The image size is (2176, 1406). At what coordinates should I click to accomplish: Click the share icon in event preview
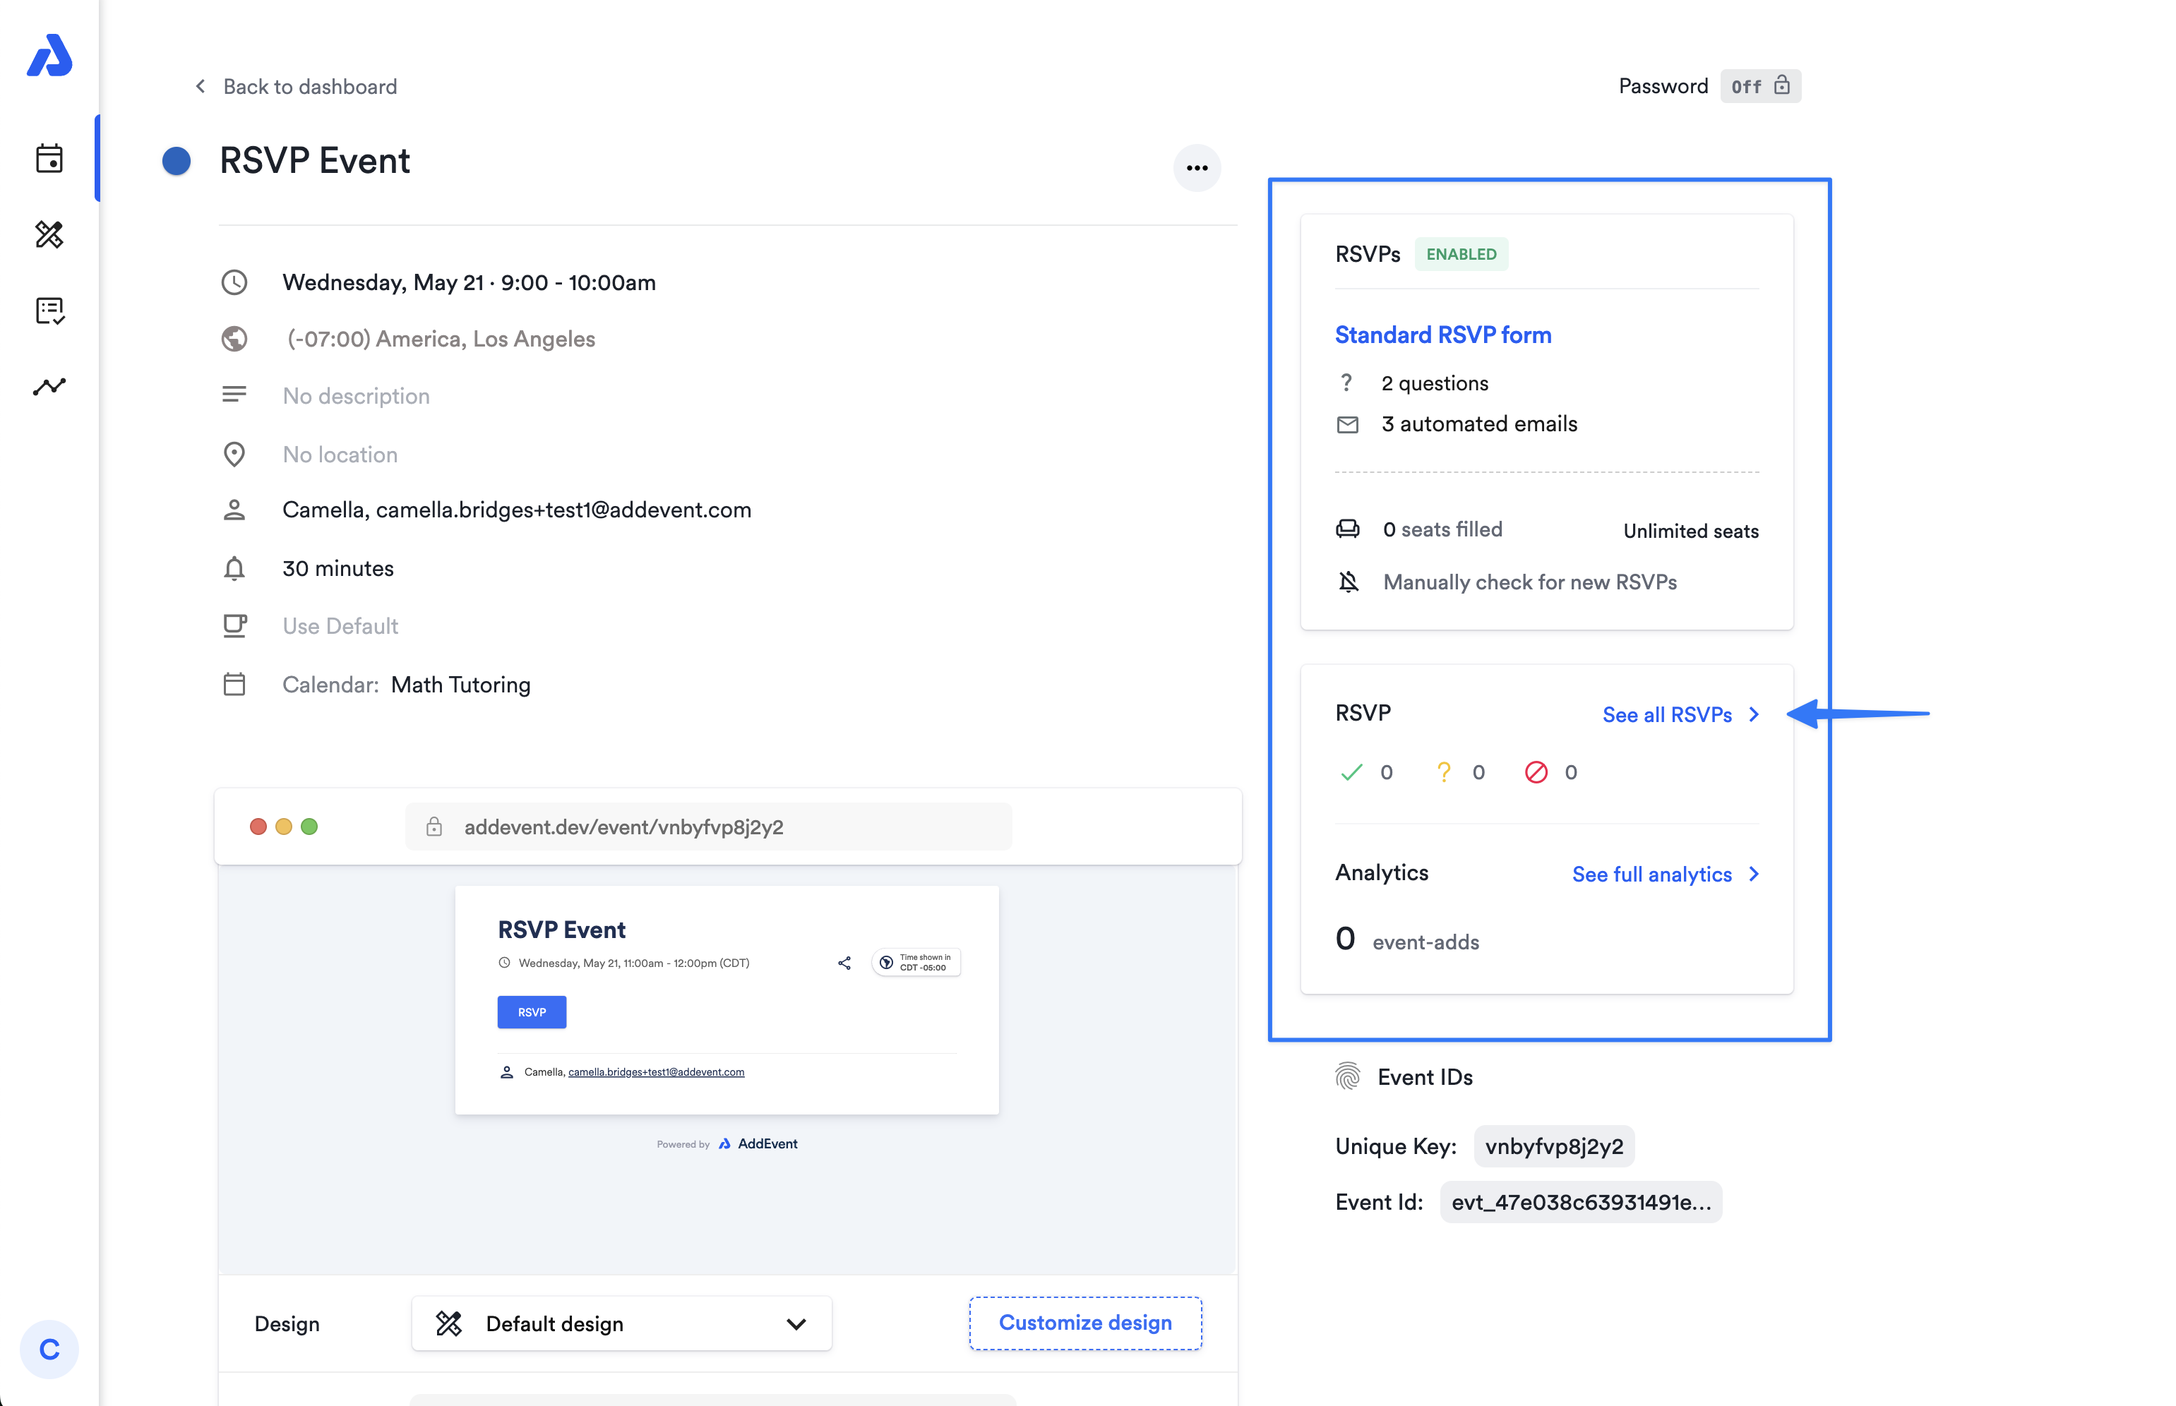pos(844,962)
